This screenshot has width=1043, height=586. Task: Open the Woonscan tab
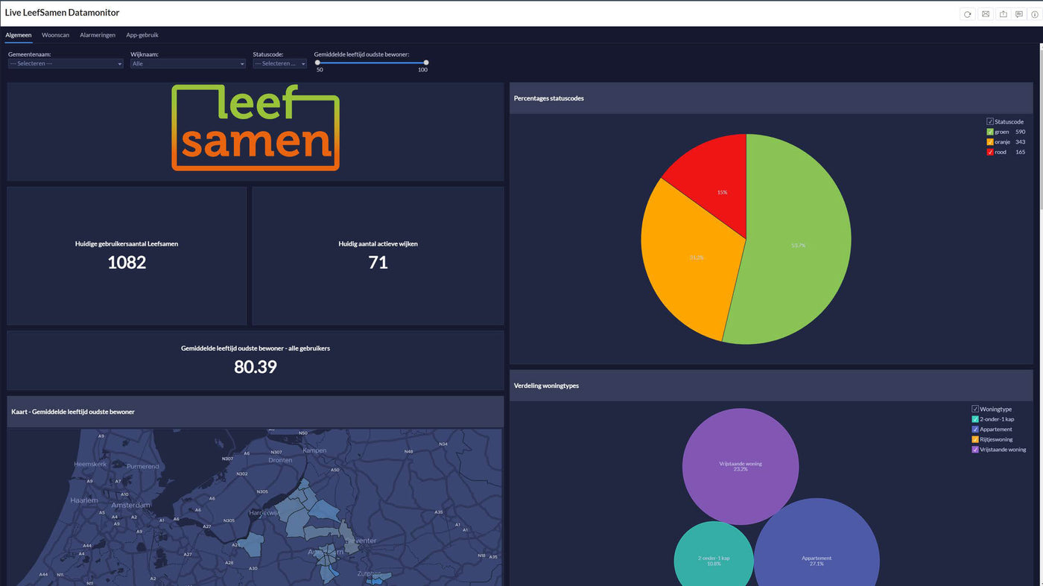56,35
